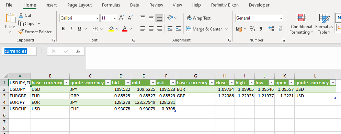
Task: Increase indent
Action: tap(178, 29)
